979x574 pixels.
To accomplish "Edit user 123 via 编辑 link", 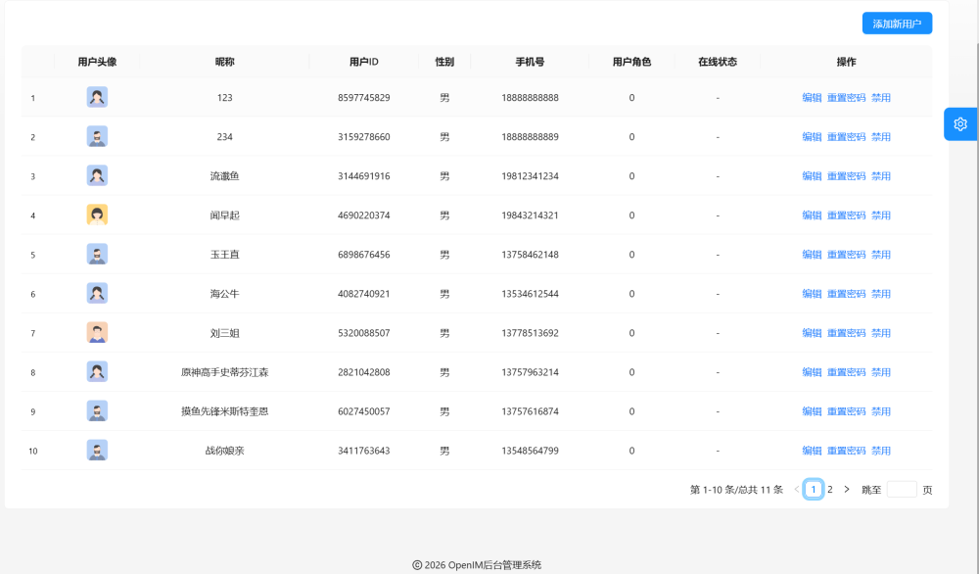I will (812, 98).
